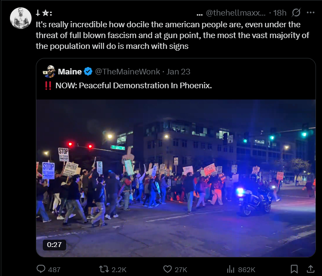This screenshot has width=322, height=276.
Task: Open the 18h timestamp permalink
Action: tap(280, 13)
